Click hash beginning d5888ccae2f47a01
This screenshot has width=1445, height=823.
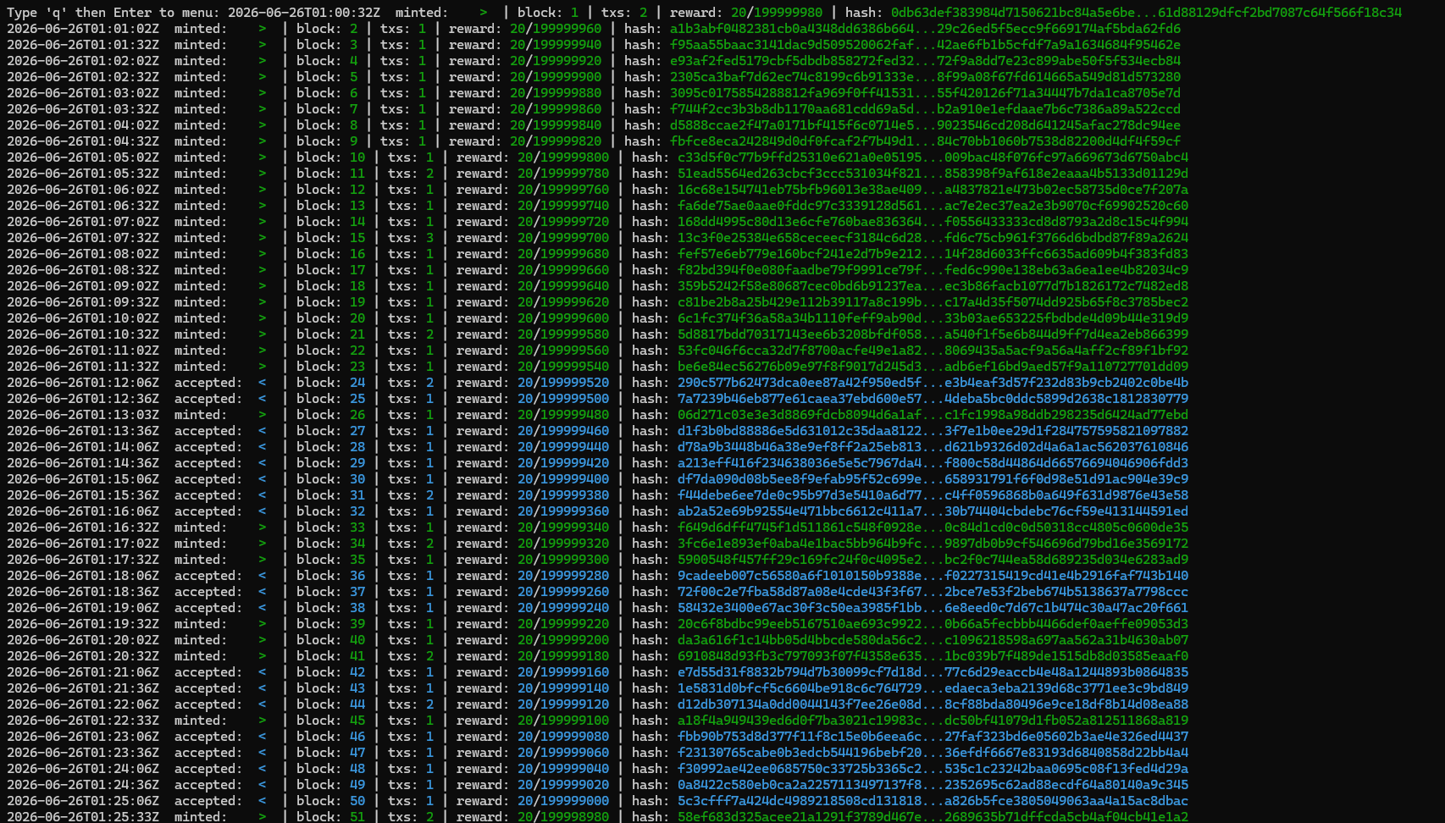pyautogui.click(x=925, y=125)
